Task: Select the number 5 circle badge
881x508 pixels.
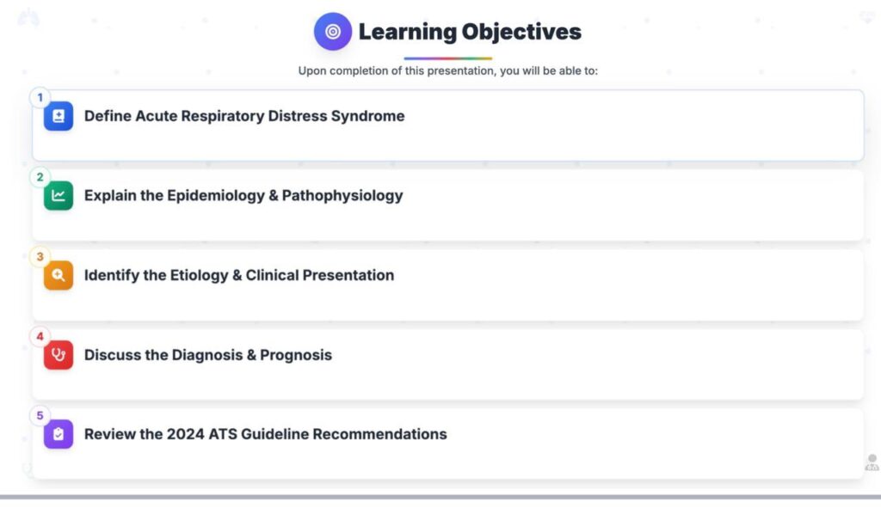Action: pos(40,416)
